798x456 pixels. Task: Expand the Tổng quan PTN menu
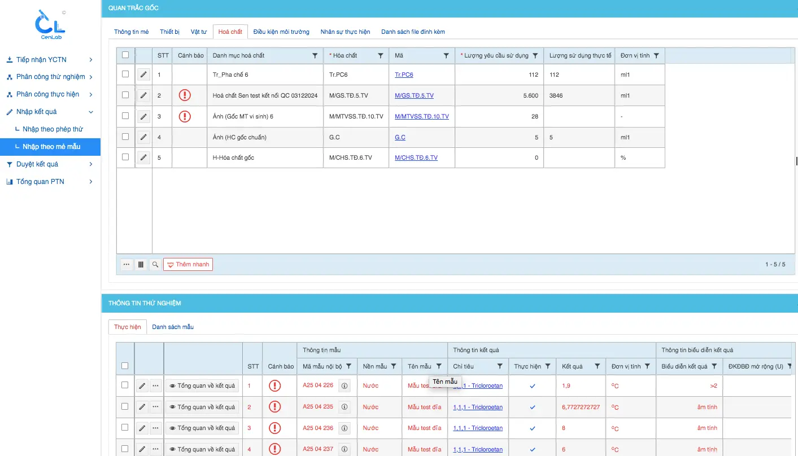click(50, 182)
